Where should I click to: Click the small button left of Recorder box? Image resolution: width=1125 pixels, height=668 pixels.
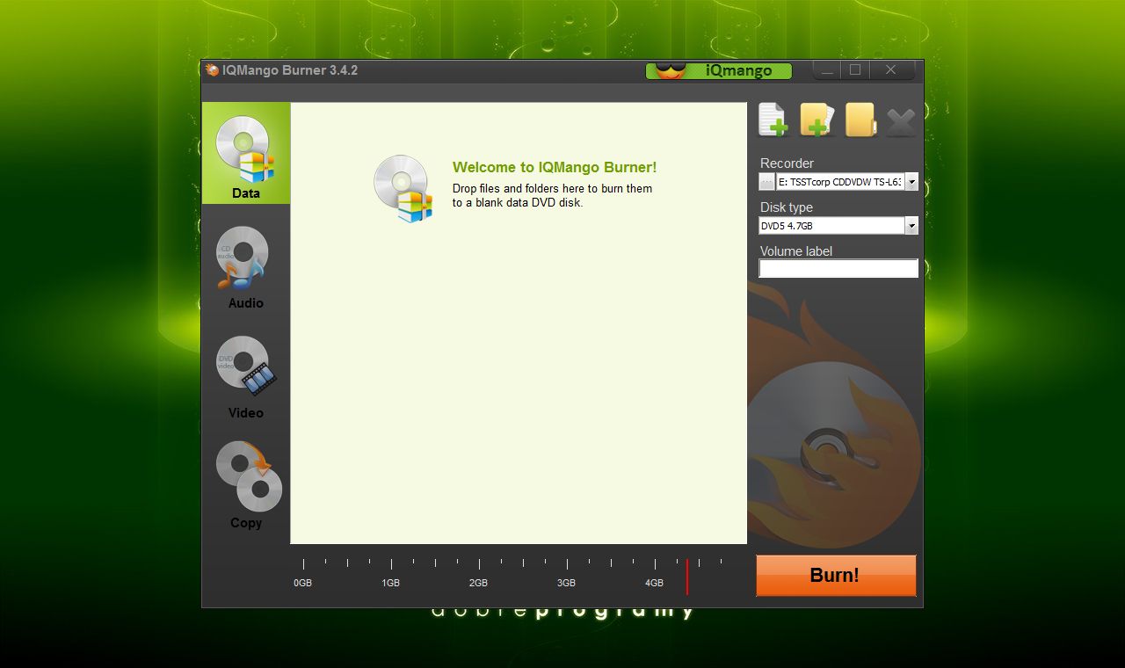[766, 182]
